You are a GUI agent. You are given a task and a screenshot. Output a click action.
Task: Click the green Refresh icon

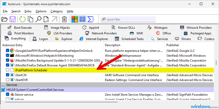[x=22, y=19]
